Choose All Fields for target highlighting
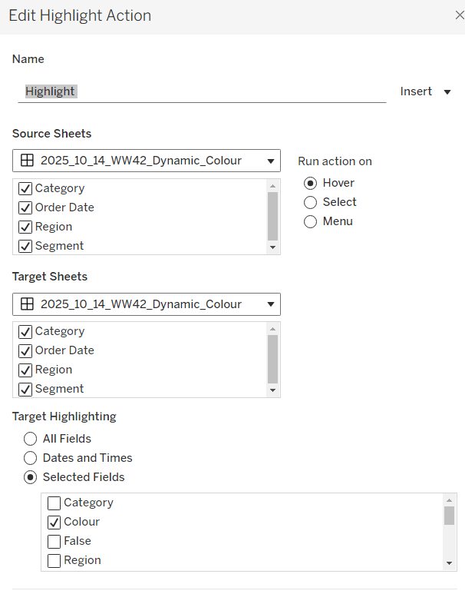Viewport: 465px width, 594px height. click(31, 439)
